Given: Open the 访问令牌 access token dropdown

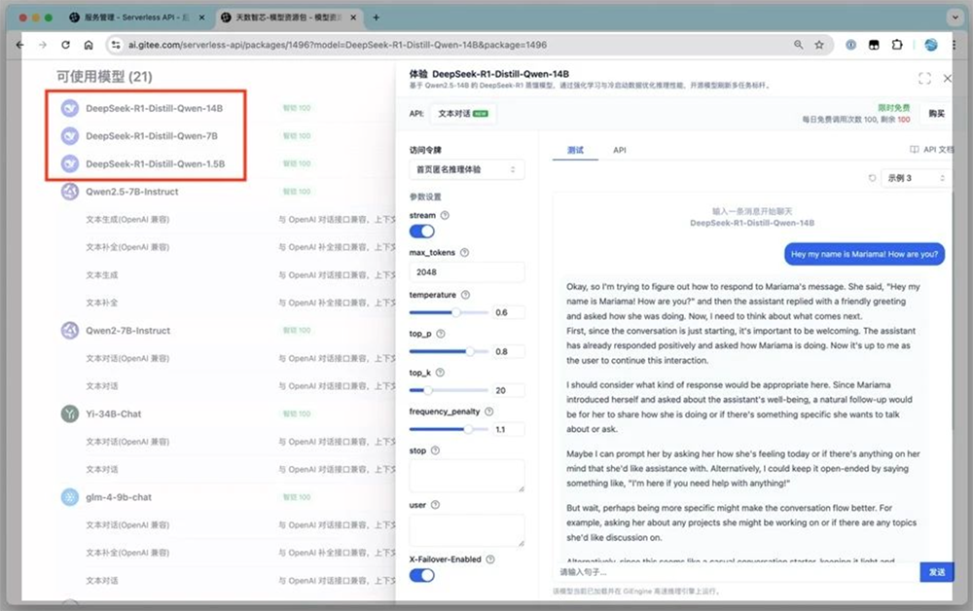Looking at the screenshot, I should tap(466, 169).
